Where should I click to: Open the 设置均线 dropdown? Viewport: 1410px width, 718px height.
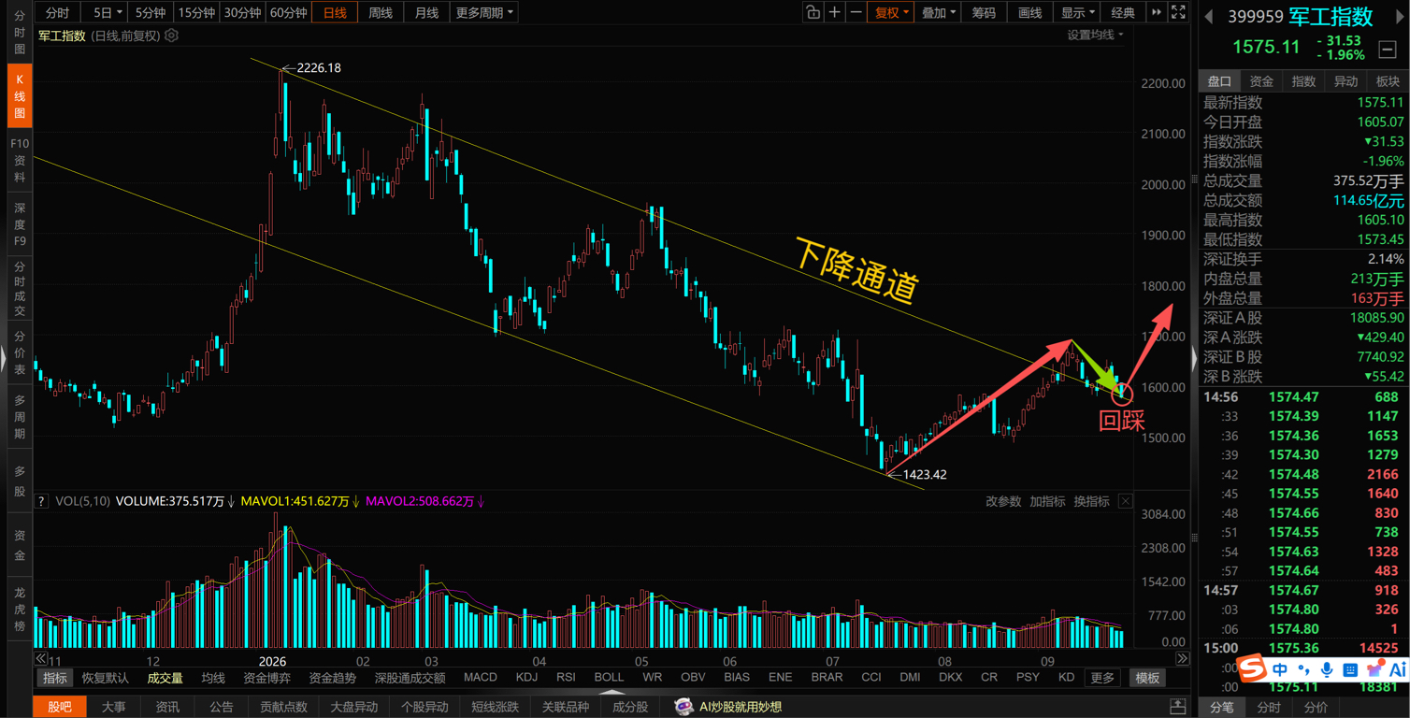point(1095,35)
